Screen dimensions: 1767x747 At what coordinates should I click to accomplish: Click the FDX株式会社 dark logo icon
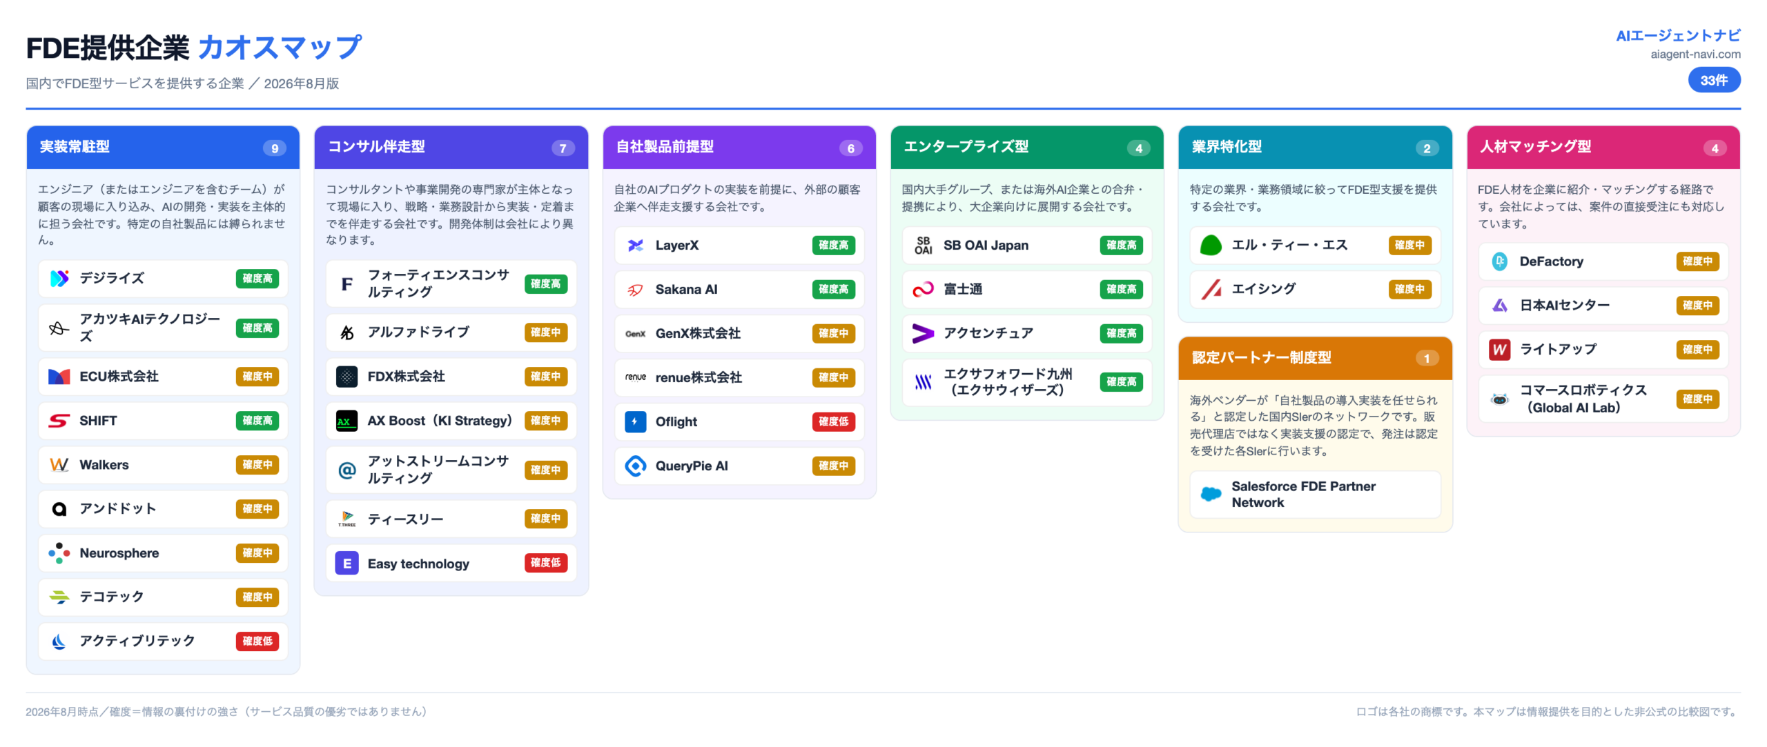pyautogui.click(x=347, y=377)
